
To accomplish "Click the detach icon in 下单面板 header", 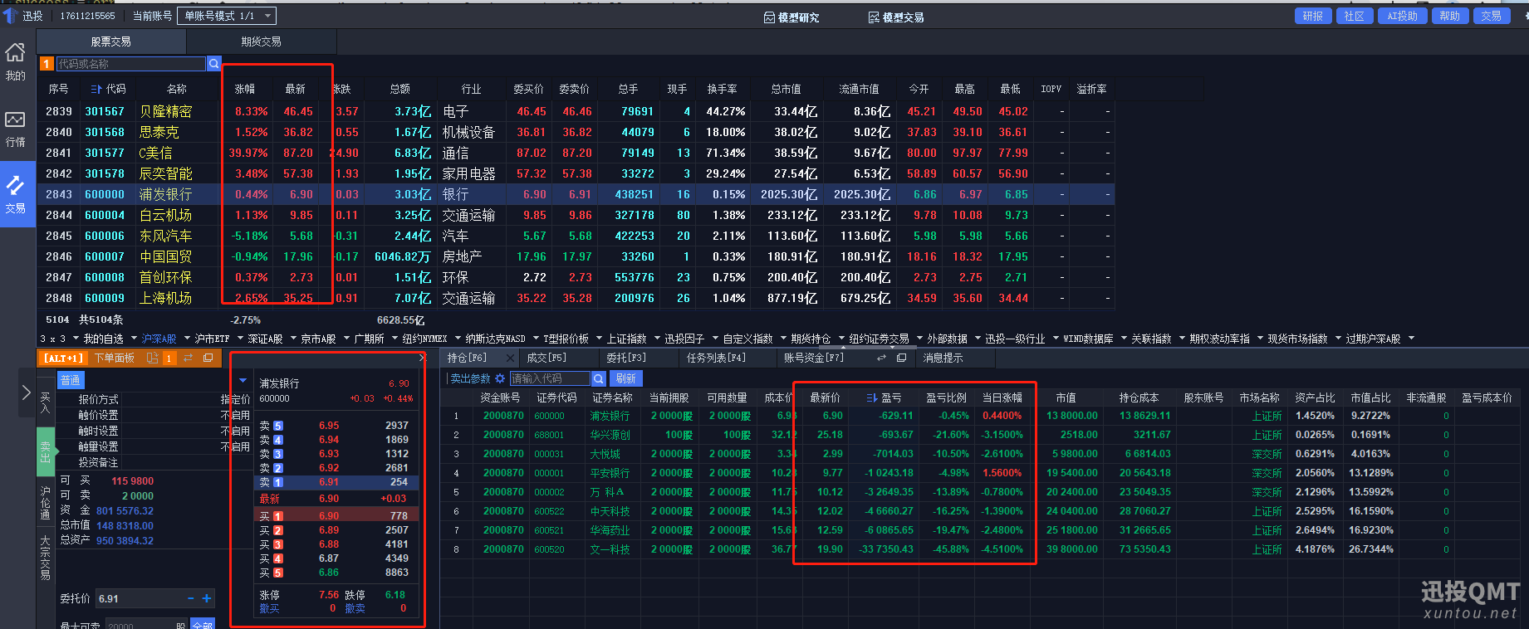I will pos(153,358).
